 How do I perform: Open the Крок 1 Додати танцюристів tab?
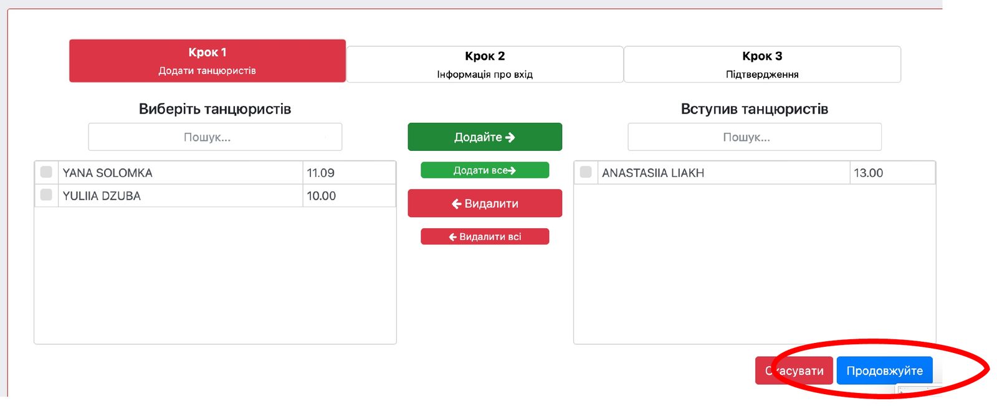pyautogui.click(x=208, y=61)
